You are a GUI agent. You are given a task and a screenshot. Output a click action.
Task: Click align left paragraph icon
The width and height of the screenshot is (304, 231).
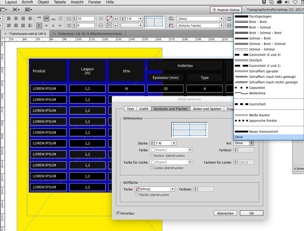pos(9,19)
